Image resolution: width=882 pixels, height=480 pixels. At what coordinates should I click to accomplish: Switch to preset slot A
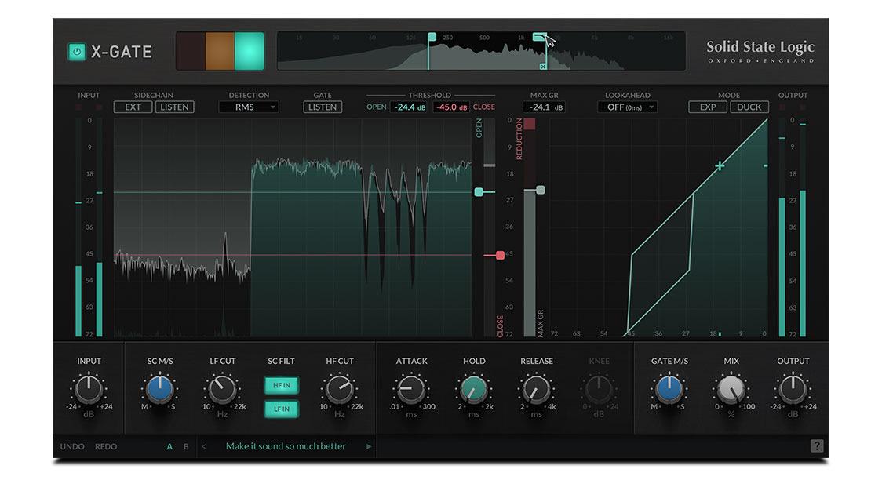pos(169,447)
